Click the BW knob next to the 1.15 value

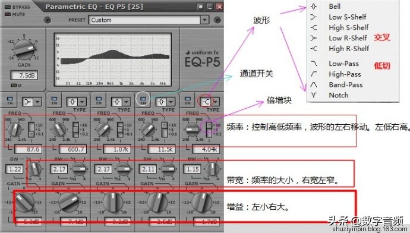[212, 169]
